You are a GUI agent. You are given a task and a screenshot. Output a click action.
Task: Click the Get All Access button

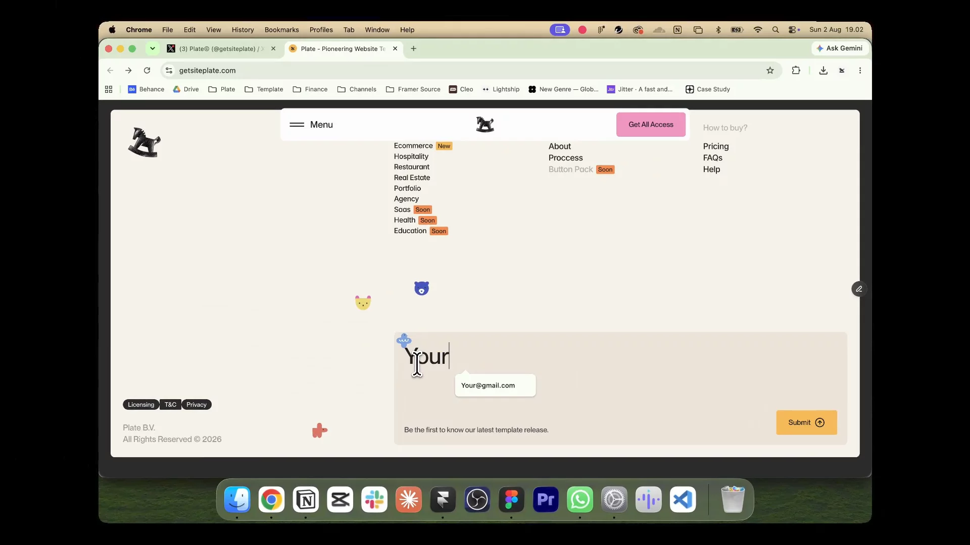(x=651, y=125)
